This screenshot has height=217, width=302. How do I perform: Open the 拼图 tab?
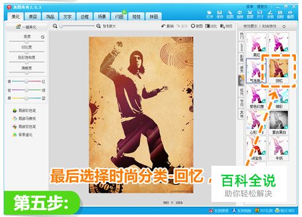153,16
